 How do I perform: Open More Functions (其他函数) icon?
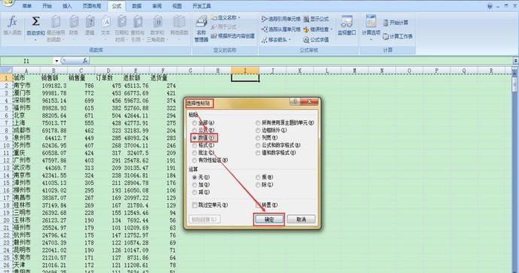(x=179, y=22)
